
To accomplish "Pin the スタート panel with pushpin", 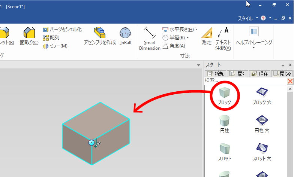I will (290, 65).
